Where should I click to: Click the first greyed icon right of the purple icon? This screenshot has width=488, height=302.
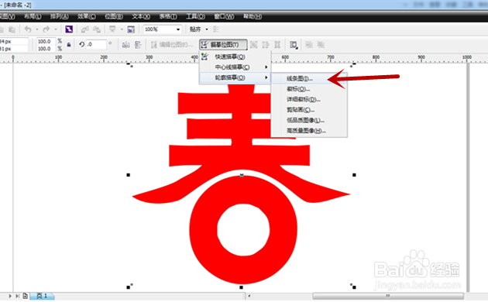tap(84, 29)
